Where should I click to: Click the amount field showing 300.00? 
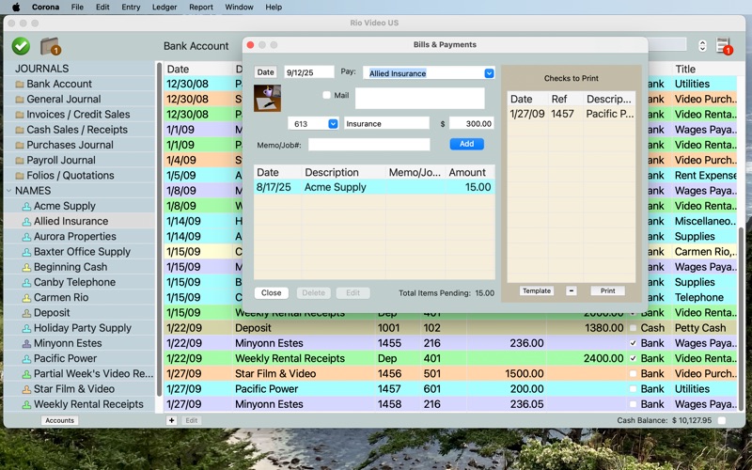click(x=472, y=124)
